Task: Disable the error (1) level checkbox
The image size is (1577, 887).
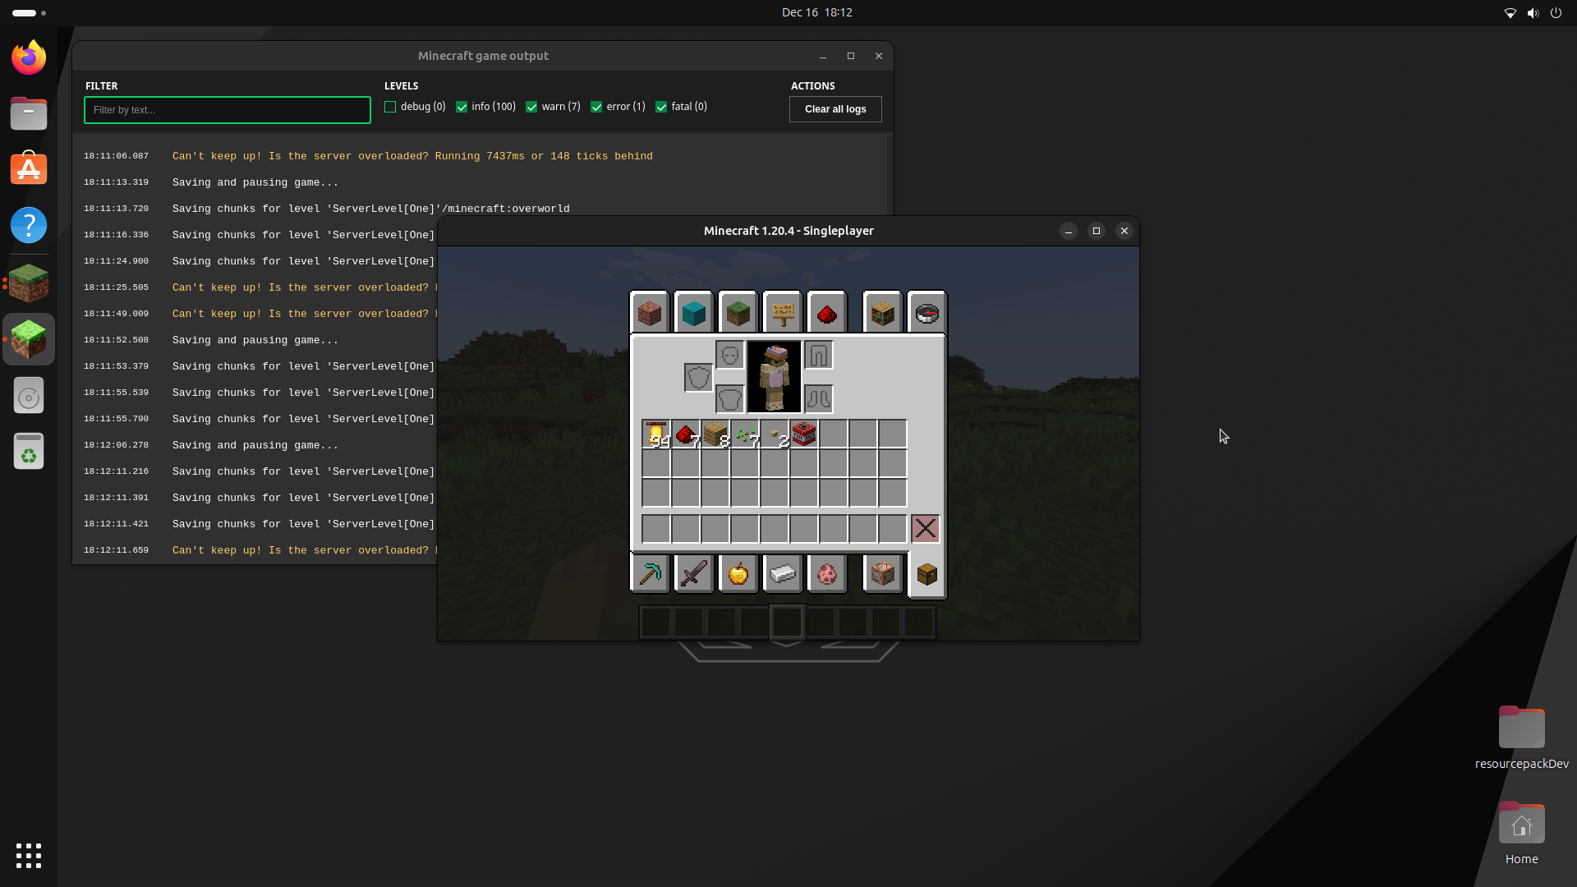Action: point(596,107)
